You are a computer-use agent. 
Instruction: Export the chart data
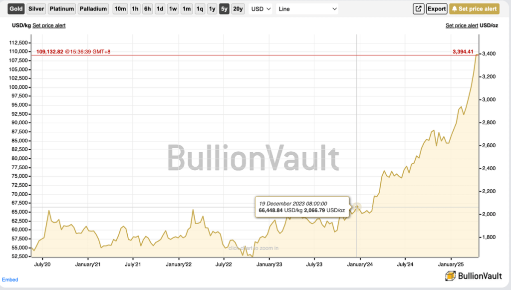(x=437, y=9)
